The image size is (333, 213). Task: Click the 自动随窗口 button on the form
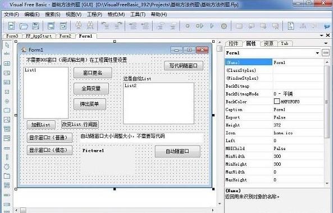point(177,151)
